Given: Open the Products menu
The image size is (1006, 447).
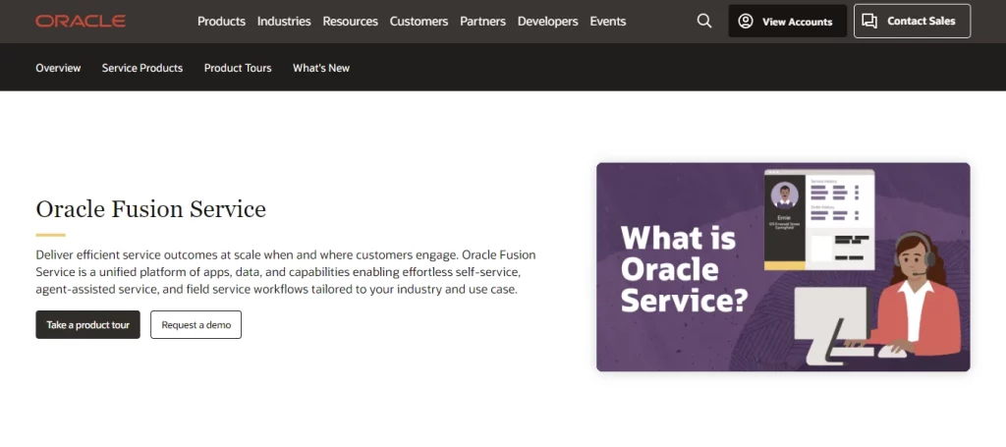Looking at the screenshot, I should [221, 22].
